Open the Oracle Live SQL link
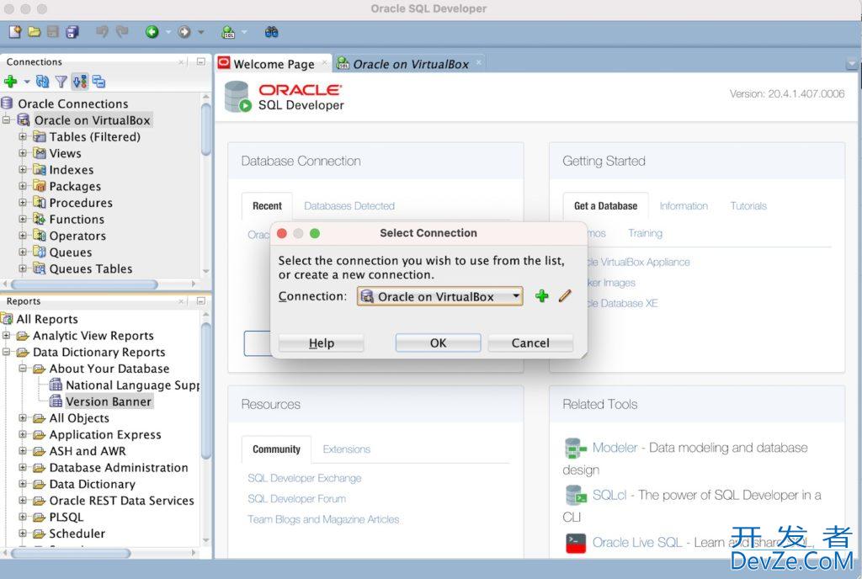The width and height of the screenshot is (862, 579). point(637,543)
